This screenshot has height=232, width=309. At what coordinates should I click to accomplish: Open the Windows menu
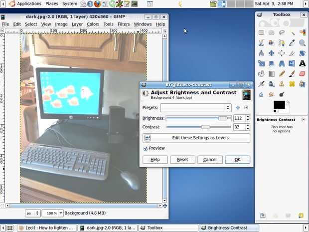(143, 24)
